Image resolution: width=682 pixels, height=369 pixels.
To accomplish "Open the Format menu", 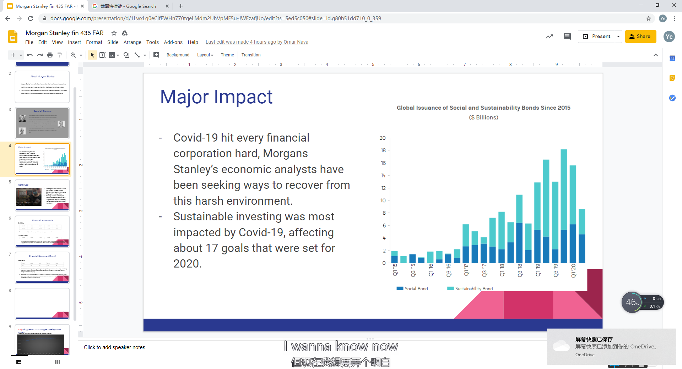I will pos(94,42).
